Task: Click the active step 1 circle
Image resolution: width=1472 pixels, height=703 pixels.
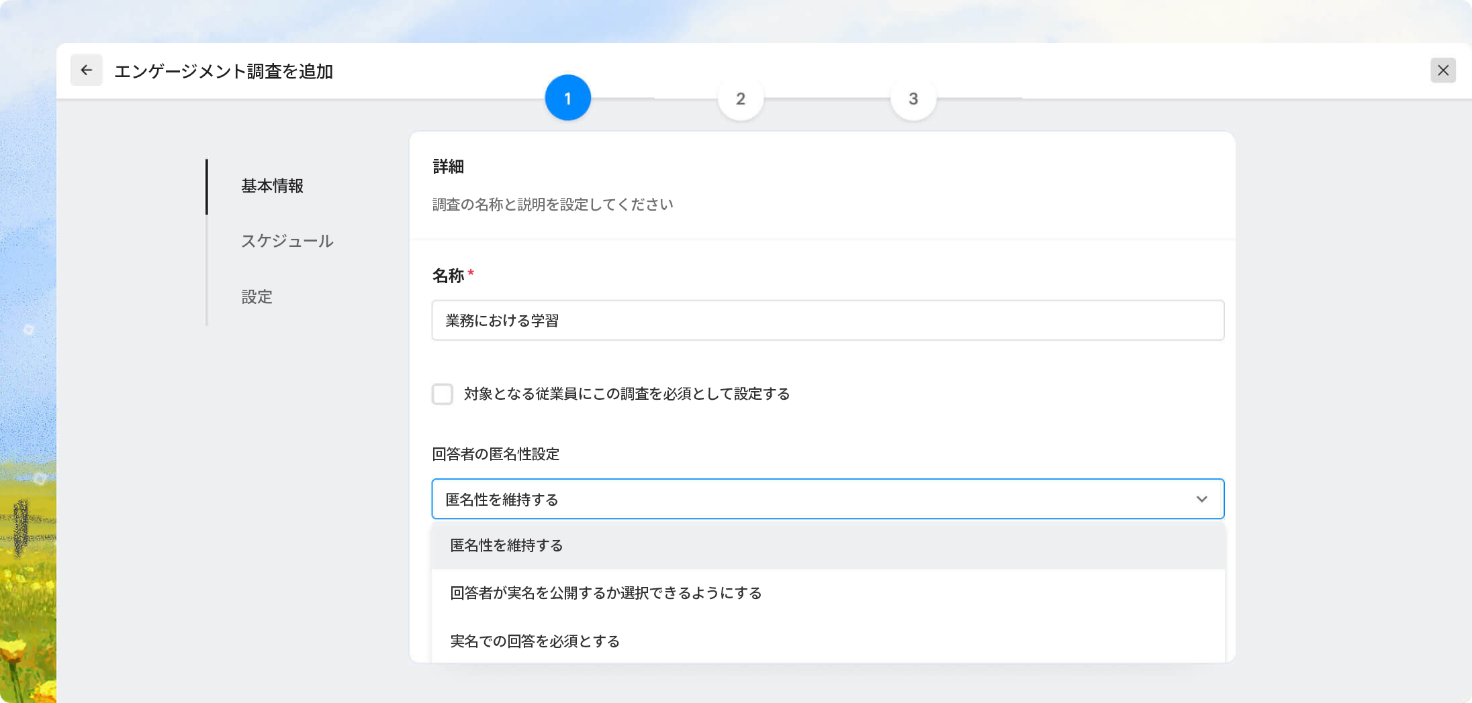Action: pyautogui.click(x=567, y=97)
